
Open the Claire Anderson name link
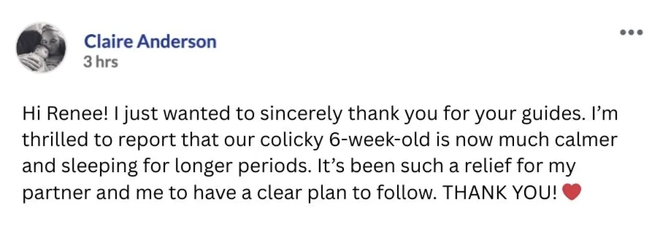(x=150, y=42)
